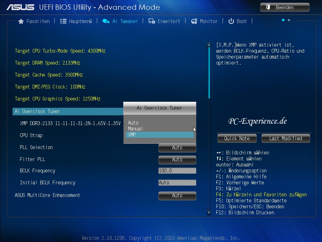Click the BCLK Frequency input field
Viewport: 322px width, 242px height.
coord(177,171)
